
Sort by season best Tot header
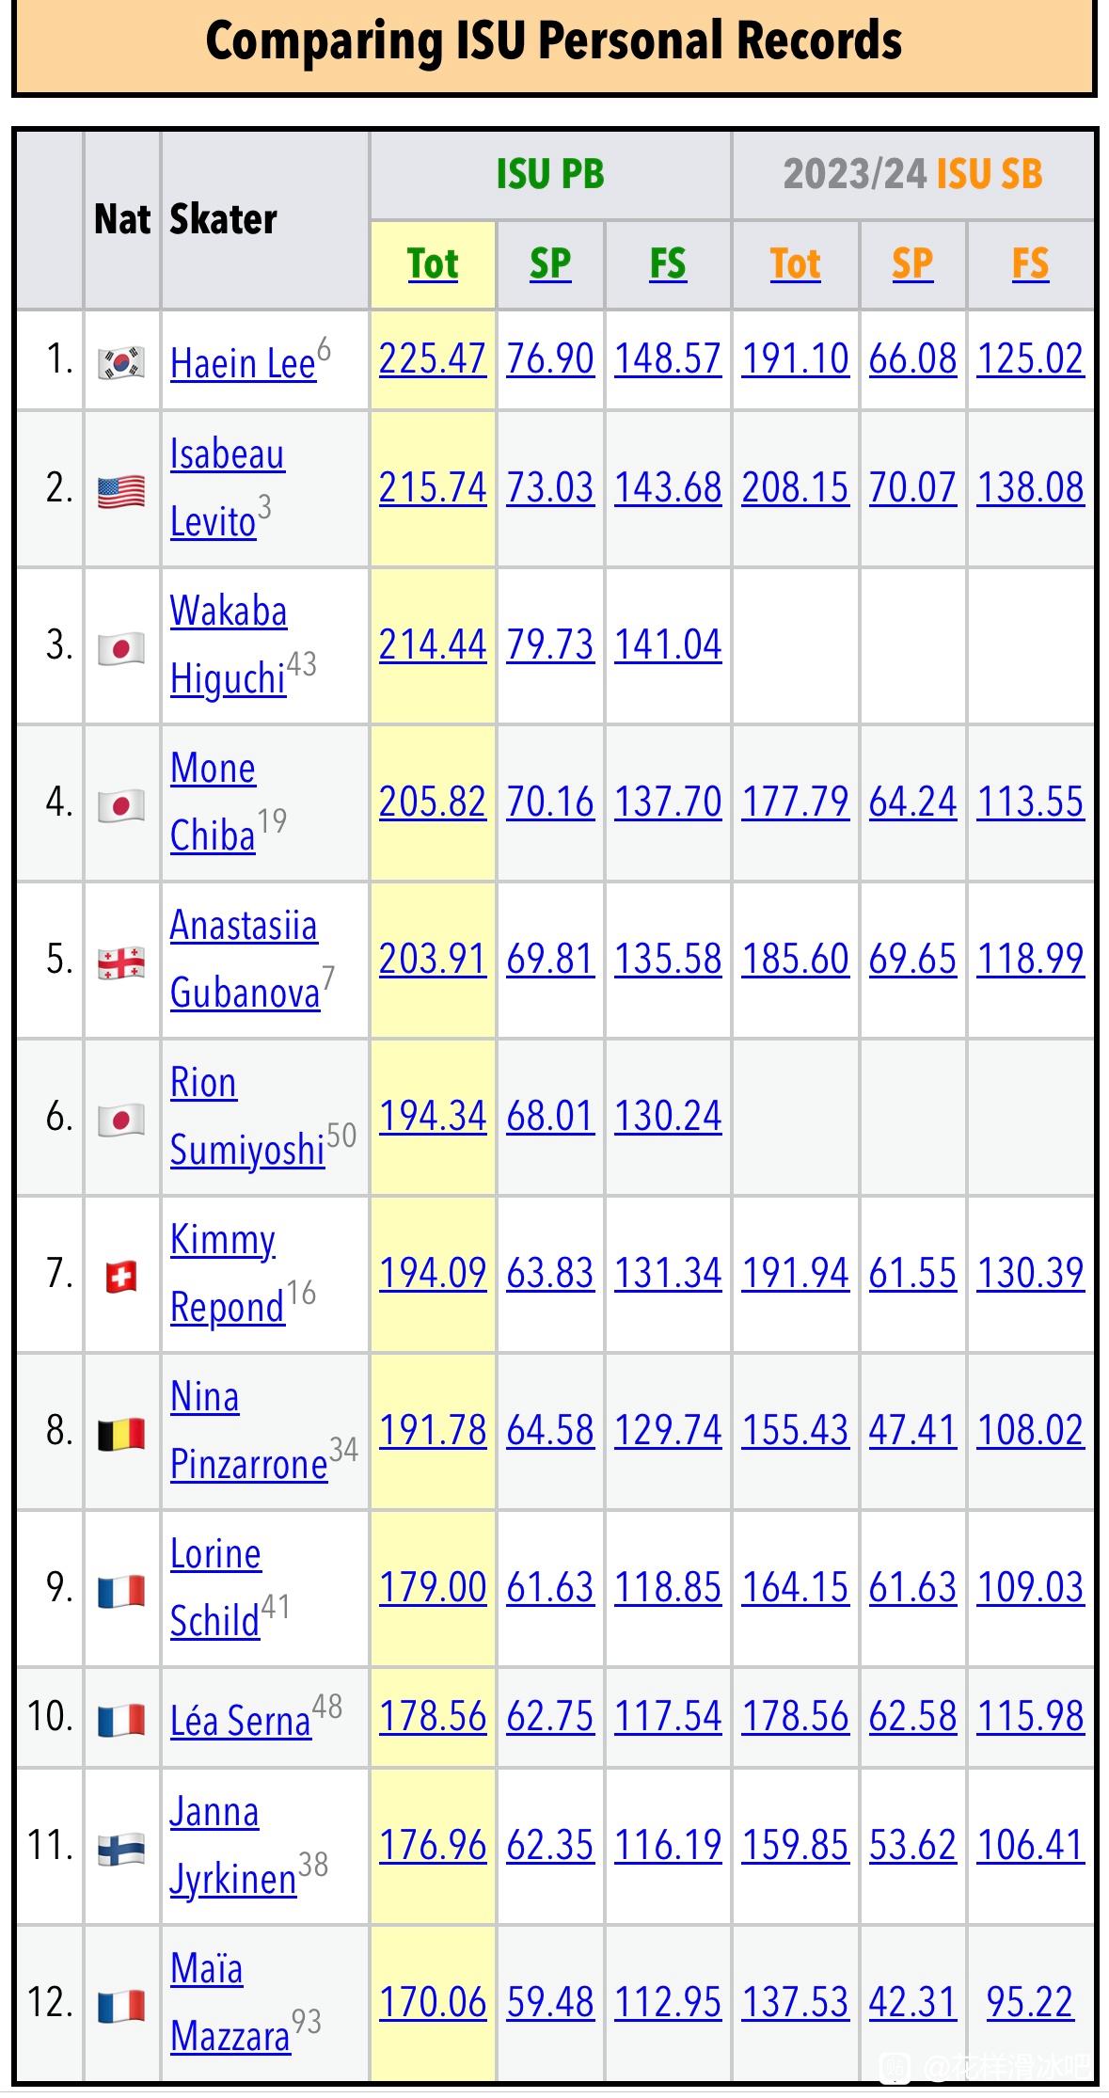(x=796, y=264)
